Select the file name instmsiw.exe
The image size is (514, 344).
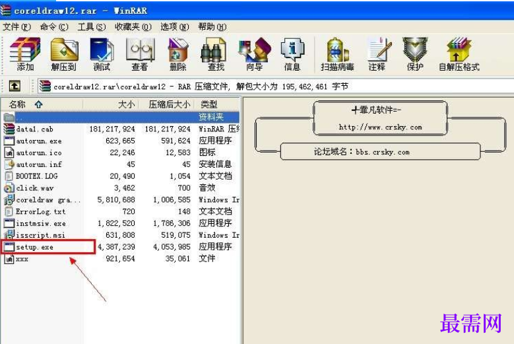coord(41,224)
